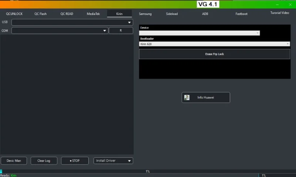Open the QCUNLOCK tab
296x177 pixels.
(x=14, y=14)
